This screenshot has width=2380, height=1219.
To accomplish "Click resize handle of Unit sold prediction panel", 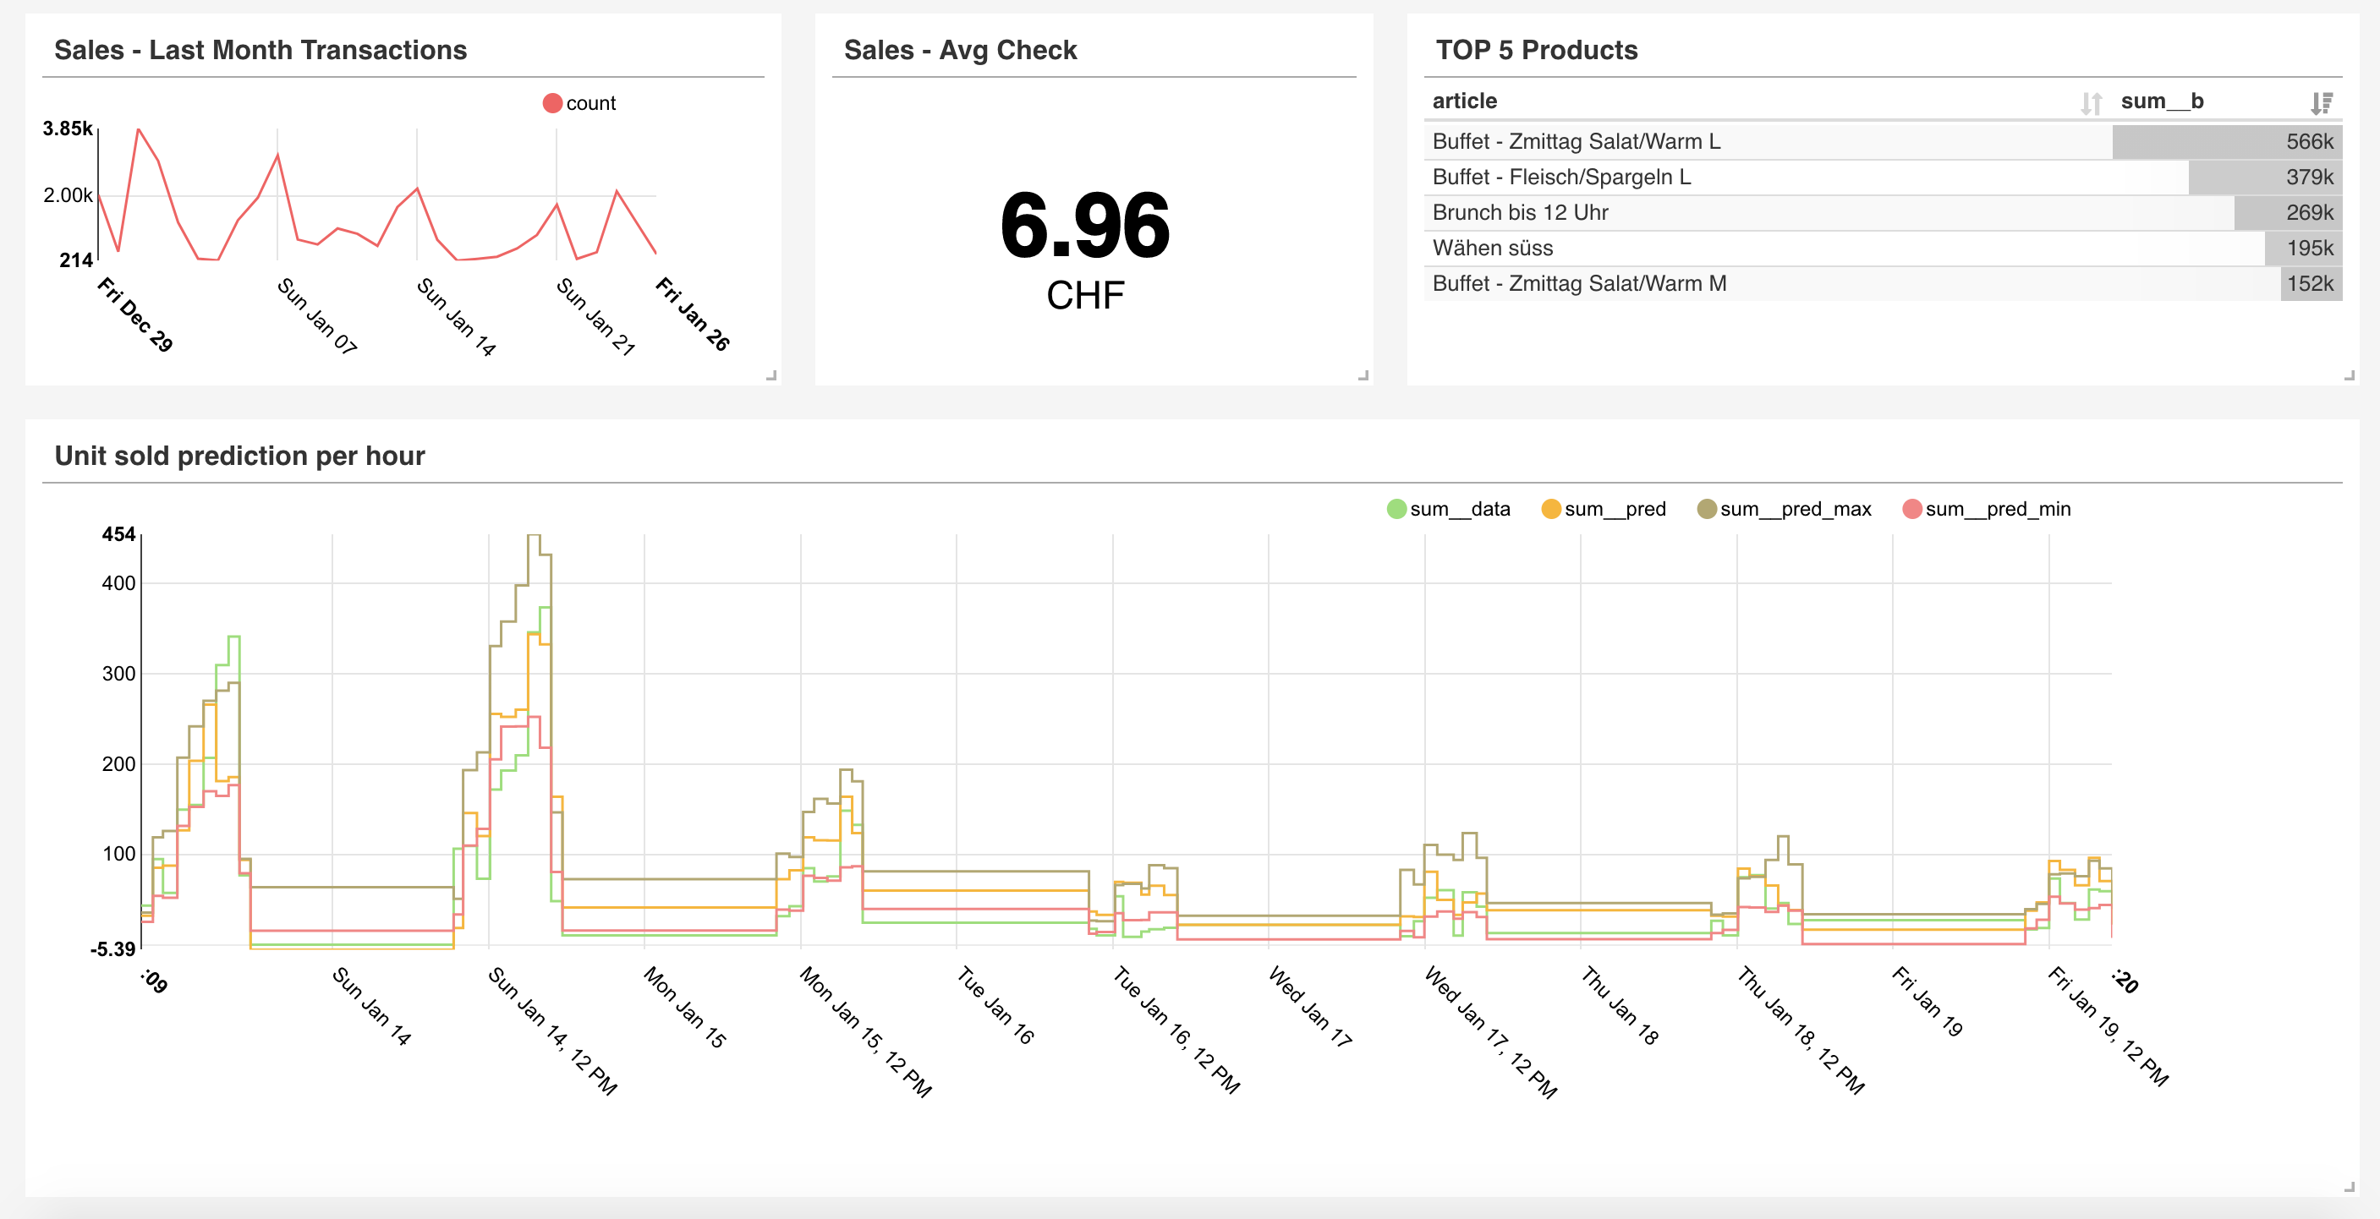I will click(2349, 1188).
